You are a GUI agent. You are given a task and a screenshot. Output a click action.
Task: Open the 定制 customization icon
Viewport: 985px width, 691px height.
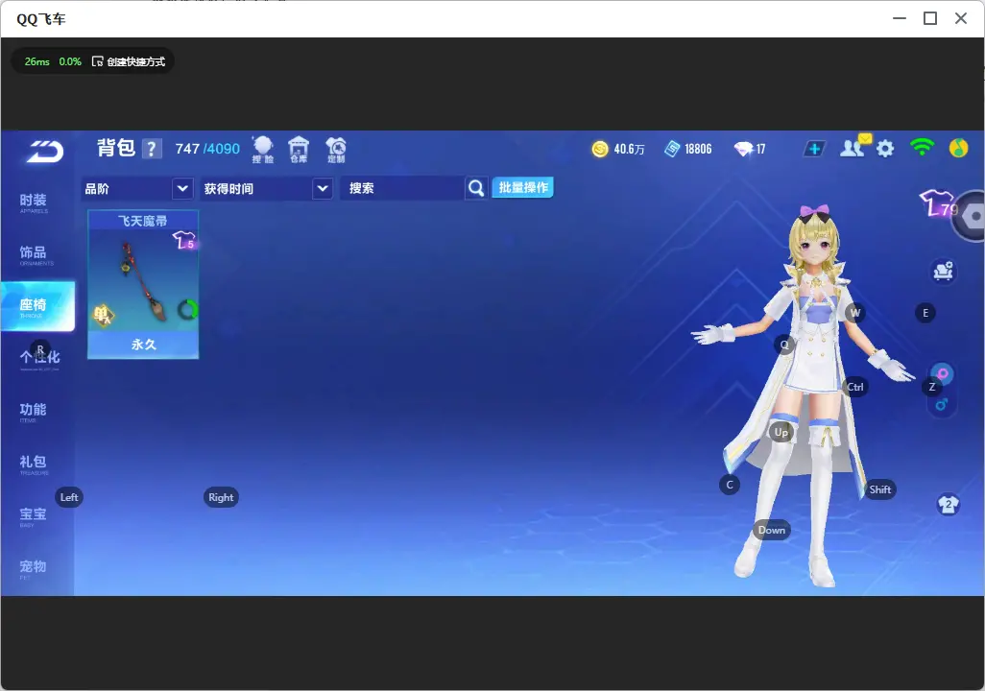click(x=336, y=150)
